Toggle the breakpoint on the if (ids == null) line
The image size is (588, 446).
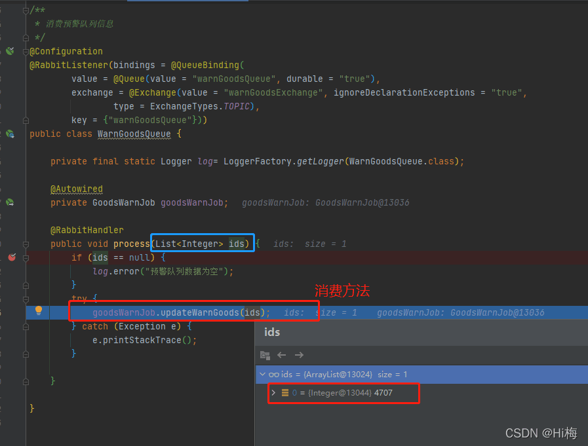click(x=12, y=257)
